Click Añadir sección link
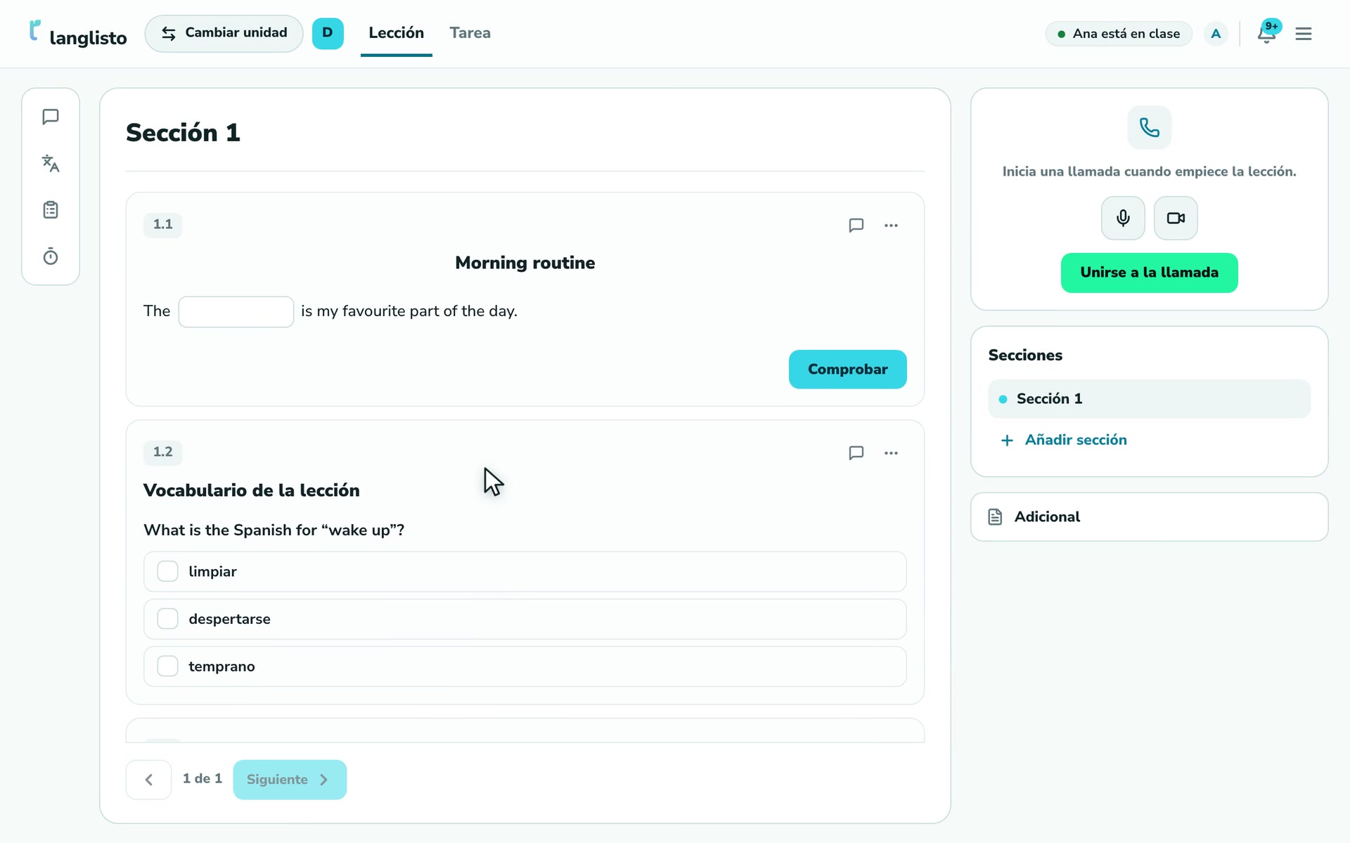The image size is (1350, 843). click(1064, 440)
